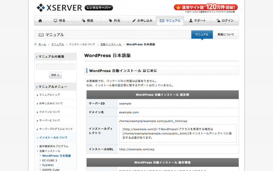Open the 機能 navigation menu
273x171 pixels.
tap(87, 20)
